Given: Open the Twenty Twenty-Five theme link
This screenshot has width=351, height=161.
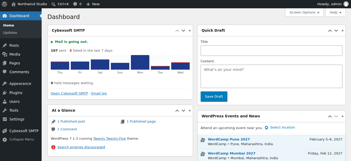Looking at the screenshot, I should pyautogui.click(x=110, y=139).
